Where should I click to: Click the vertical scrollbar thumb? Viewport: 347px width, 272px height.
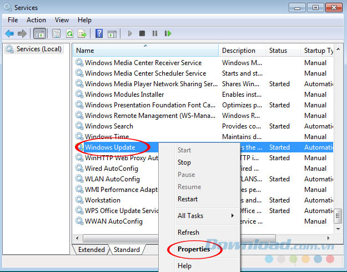338,216
